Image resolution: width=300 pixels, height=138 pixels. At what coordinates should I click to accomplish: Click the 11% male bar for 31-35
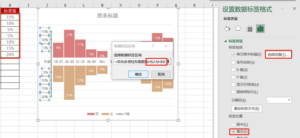(x=80, y=49)
